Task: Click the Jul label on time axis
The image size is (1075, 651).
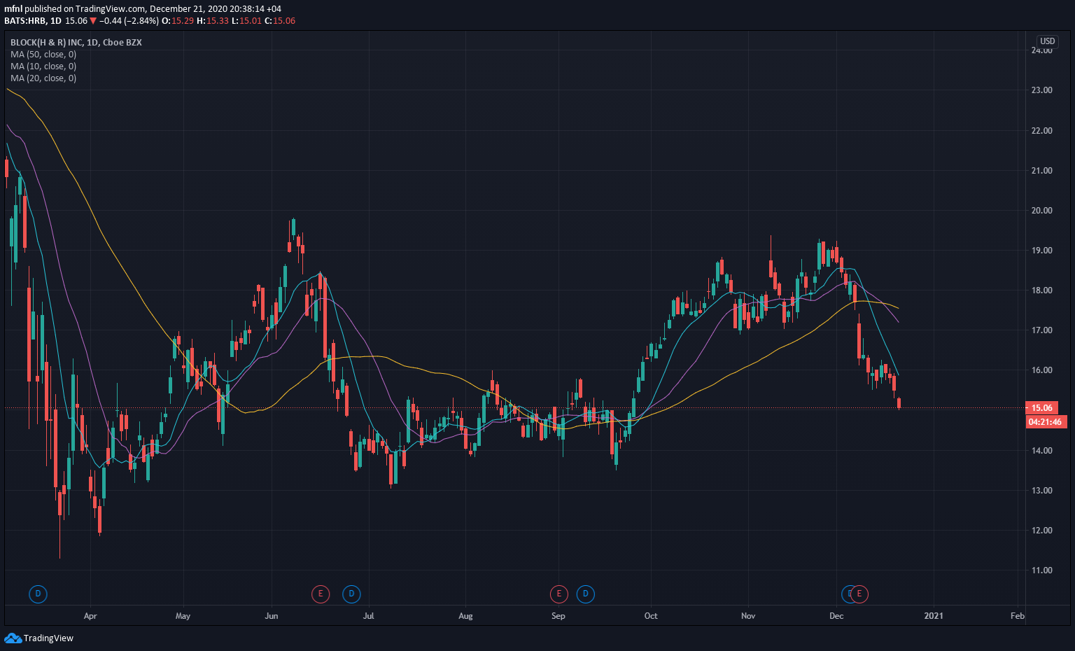Action: [368, 616]
